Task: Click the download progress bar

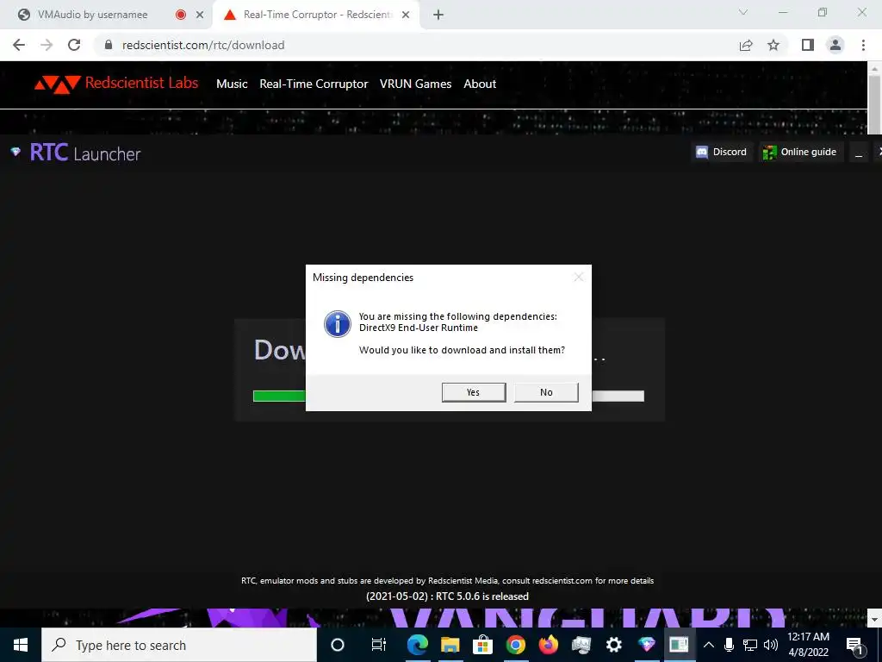Action: 448,397
